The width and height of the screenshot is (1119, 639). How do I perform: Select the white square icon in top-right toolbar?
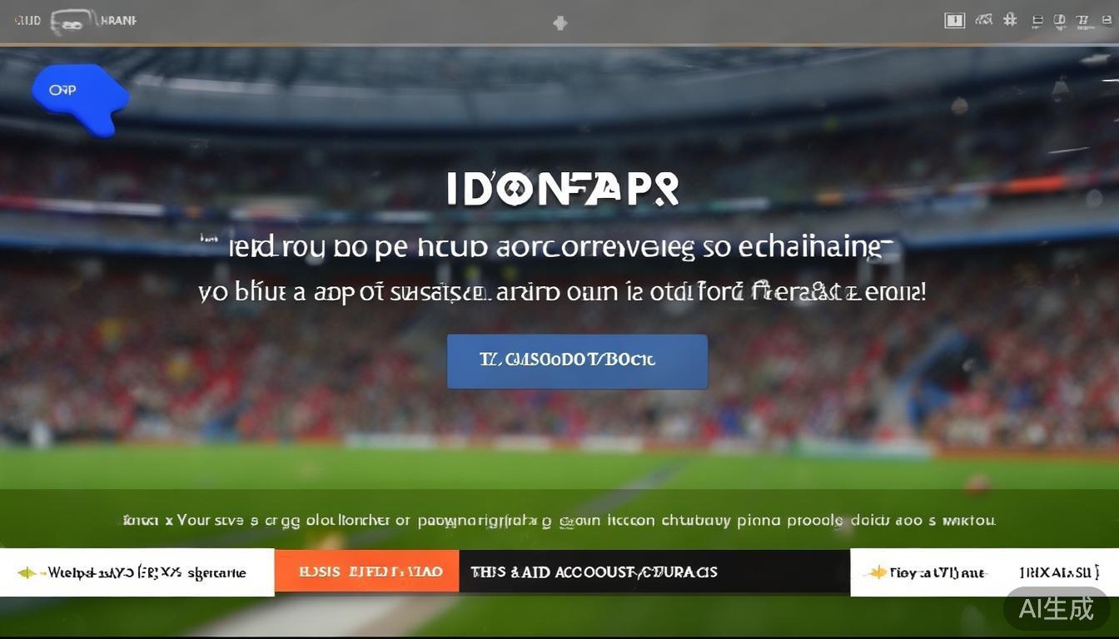click(x=955, y=20)
